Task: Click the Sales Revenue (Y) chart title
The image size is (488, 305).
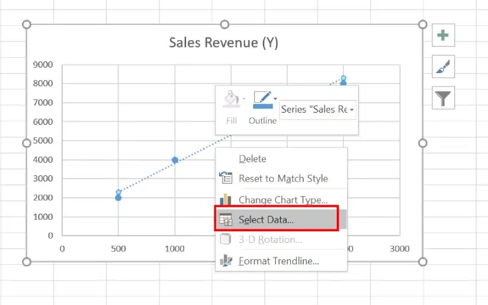Action: coord(224,42)
